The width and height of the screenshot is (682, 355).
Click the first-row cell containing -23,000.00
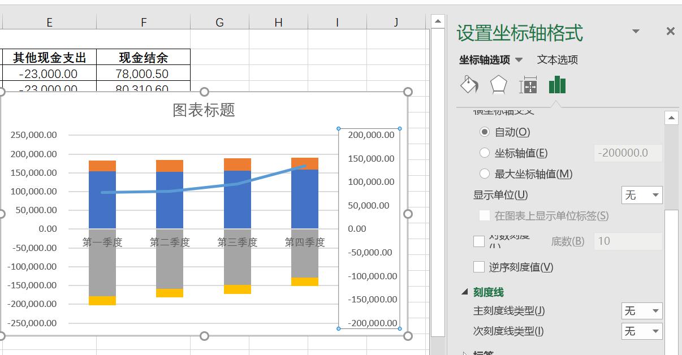[x=49, y=73]
